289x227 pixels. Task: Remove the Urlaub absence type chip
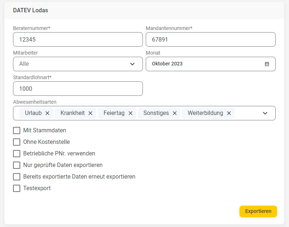tap(47, 113)
